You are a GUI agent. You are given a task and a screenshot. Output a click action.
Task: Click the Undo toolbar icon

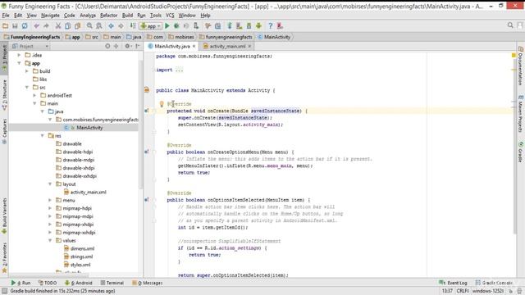(36, 25)
